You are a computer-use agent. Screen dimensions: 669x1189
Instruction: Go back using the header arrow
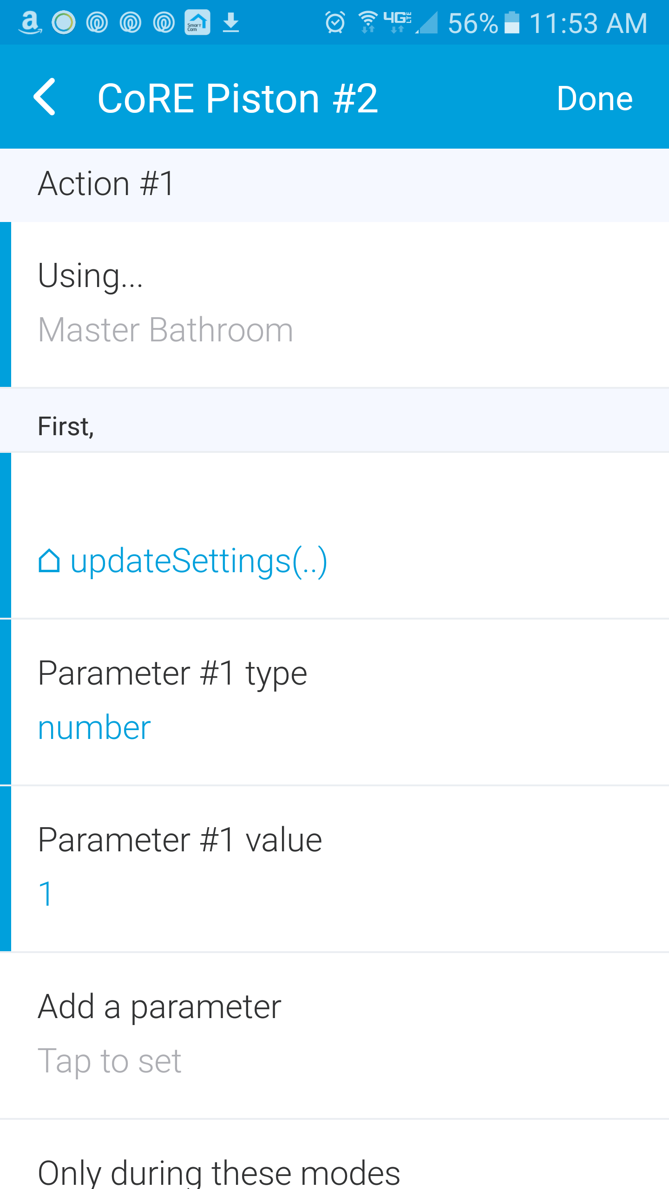point(45,97)
